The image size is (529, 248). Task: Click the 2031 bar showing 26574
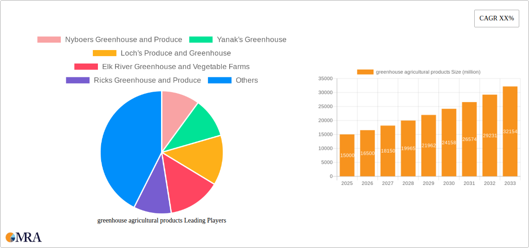(469, 139)
